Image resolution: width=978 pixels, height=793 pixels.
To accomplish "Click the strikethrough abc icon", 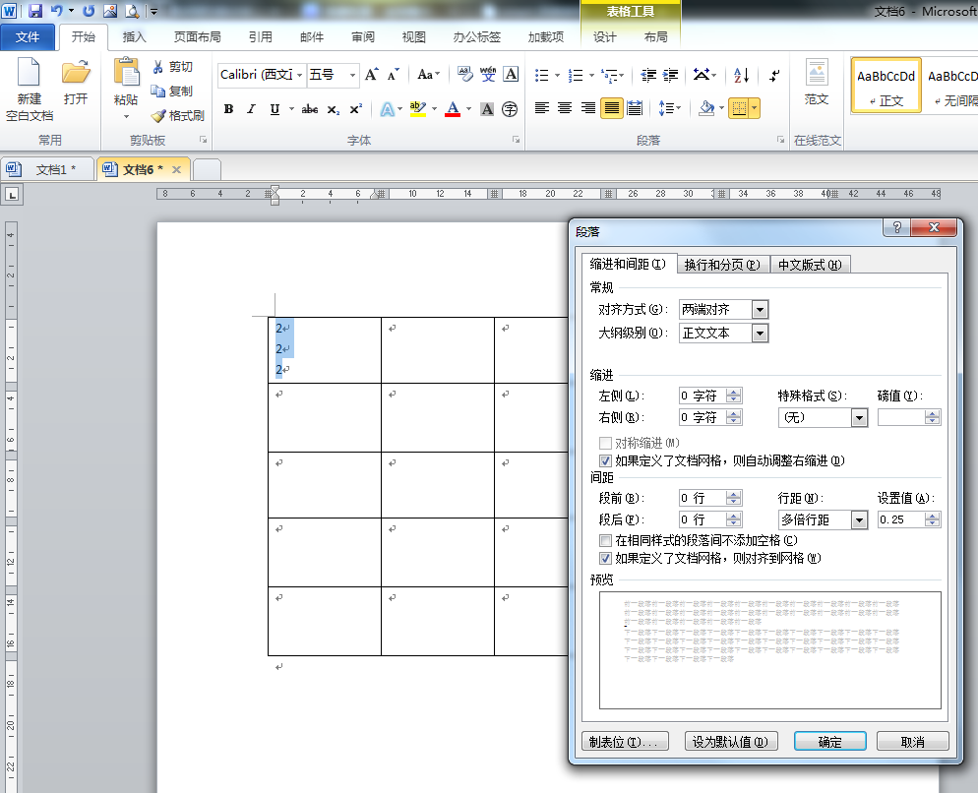I will (x=310, y=109).
